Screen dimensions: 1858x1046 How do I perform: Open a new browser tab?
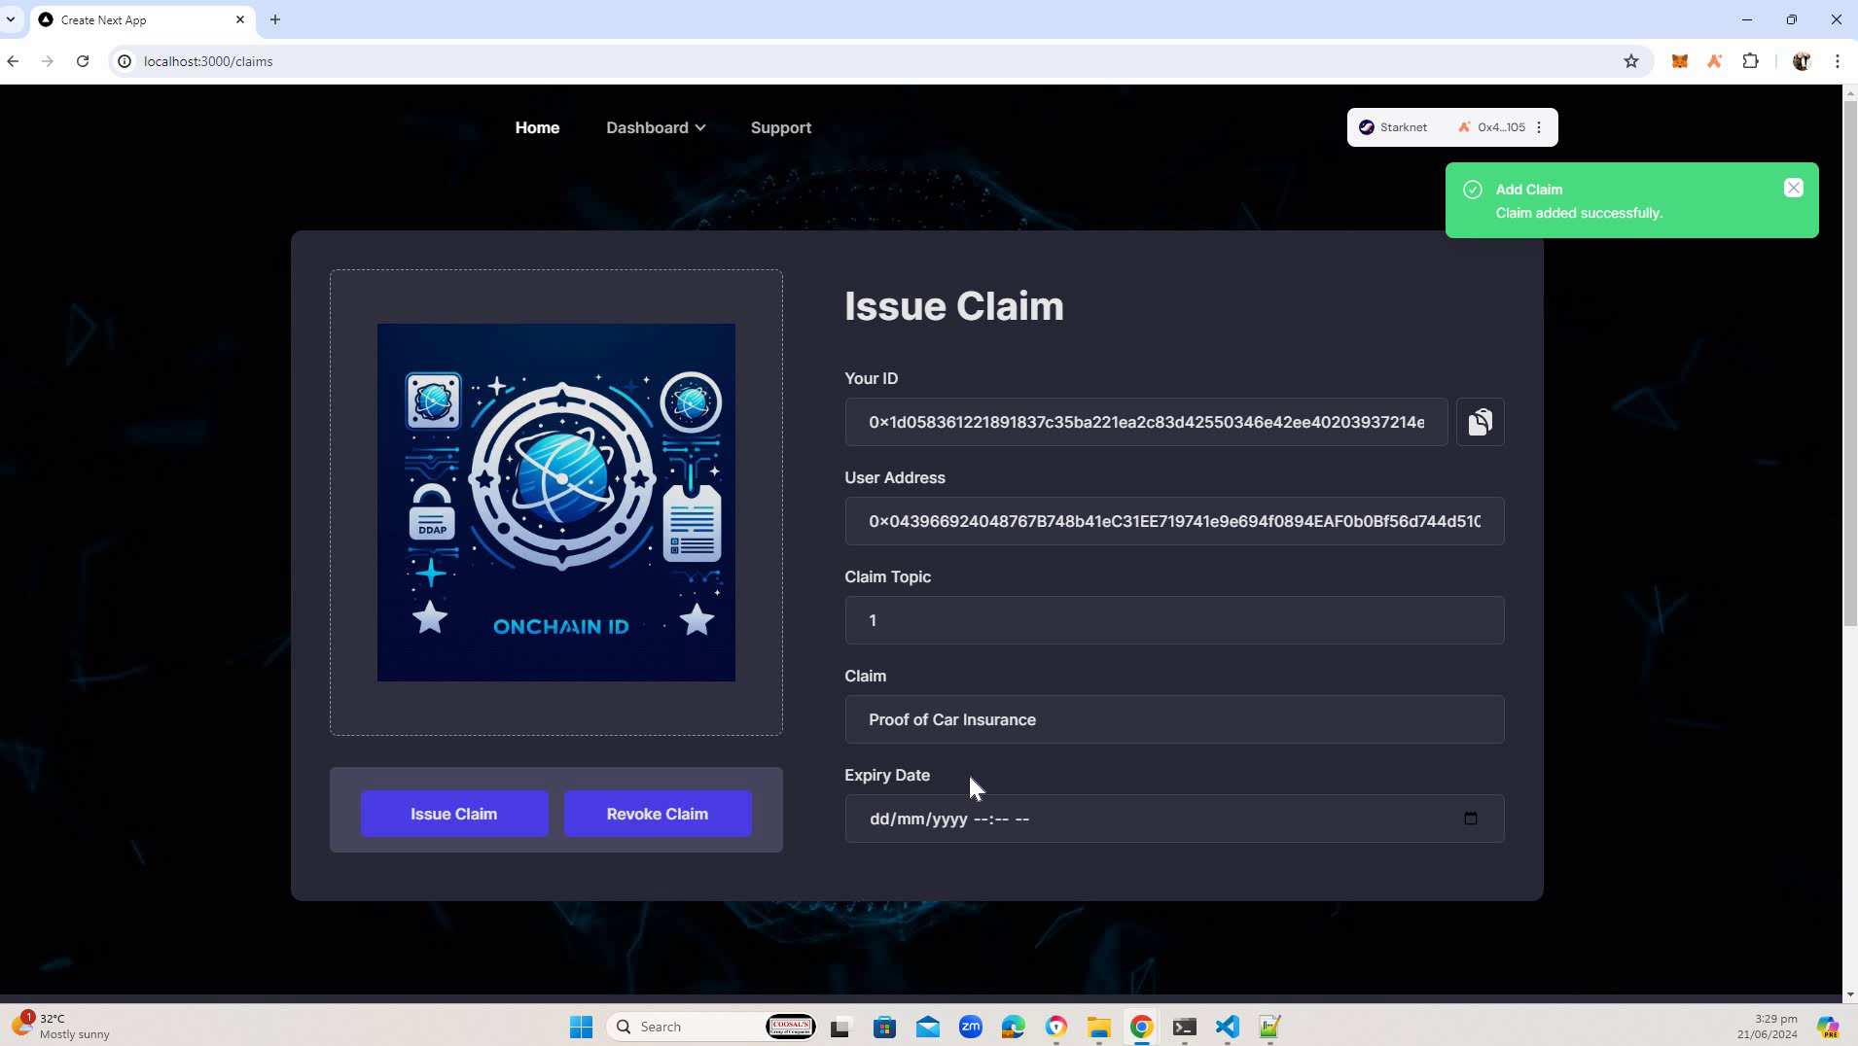pyautogui.click(x=275, y=19)
